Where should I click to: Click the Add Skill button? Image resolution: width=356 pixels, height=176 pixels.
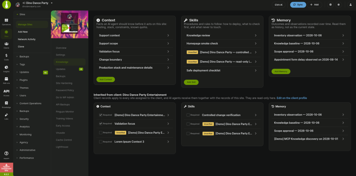point(191,82)
